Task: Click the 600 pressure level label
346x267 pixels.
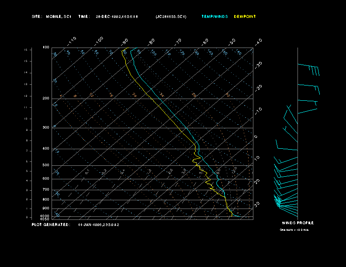Action: [46, 179]
